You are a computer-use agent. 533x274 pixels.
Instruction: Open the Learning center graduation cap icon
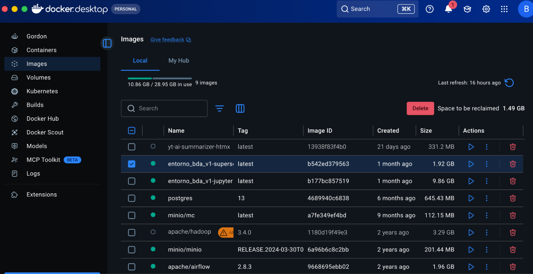tap(467, 9)
